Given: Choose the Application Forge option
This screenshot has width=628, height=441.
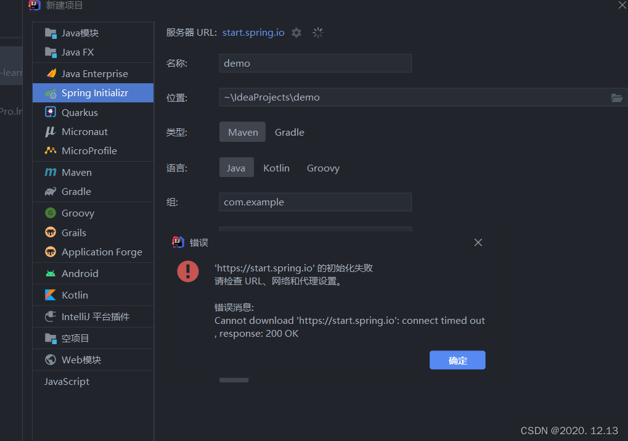Looking at the screenshot, I should [x=102, y=252].
